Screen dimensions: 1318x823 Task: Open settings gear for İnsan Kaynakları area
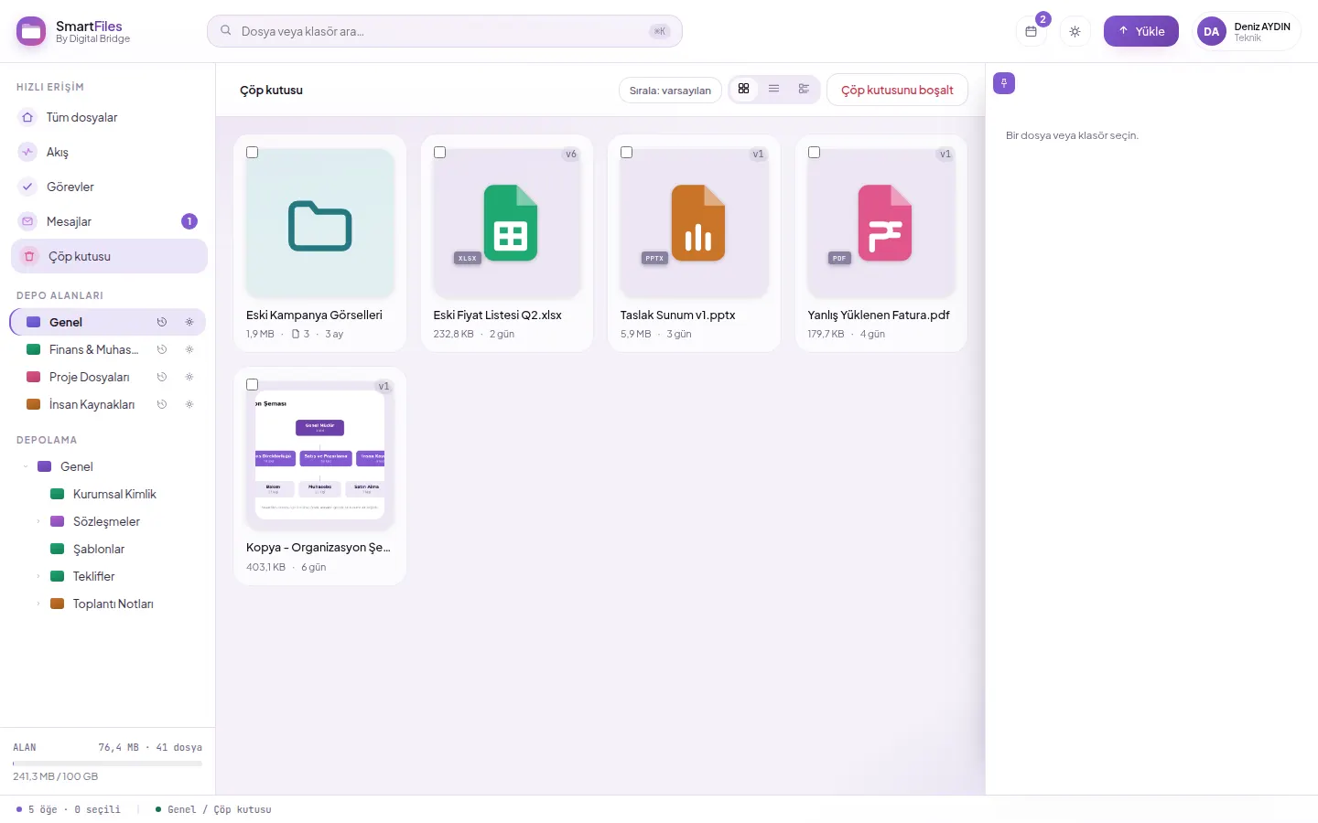coord(189,404)
